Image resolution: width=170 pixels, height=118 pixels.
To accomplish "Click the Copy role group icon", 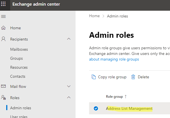I will tap(94, 77).
